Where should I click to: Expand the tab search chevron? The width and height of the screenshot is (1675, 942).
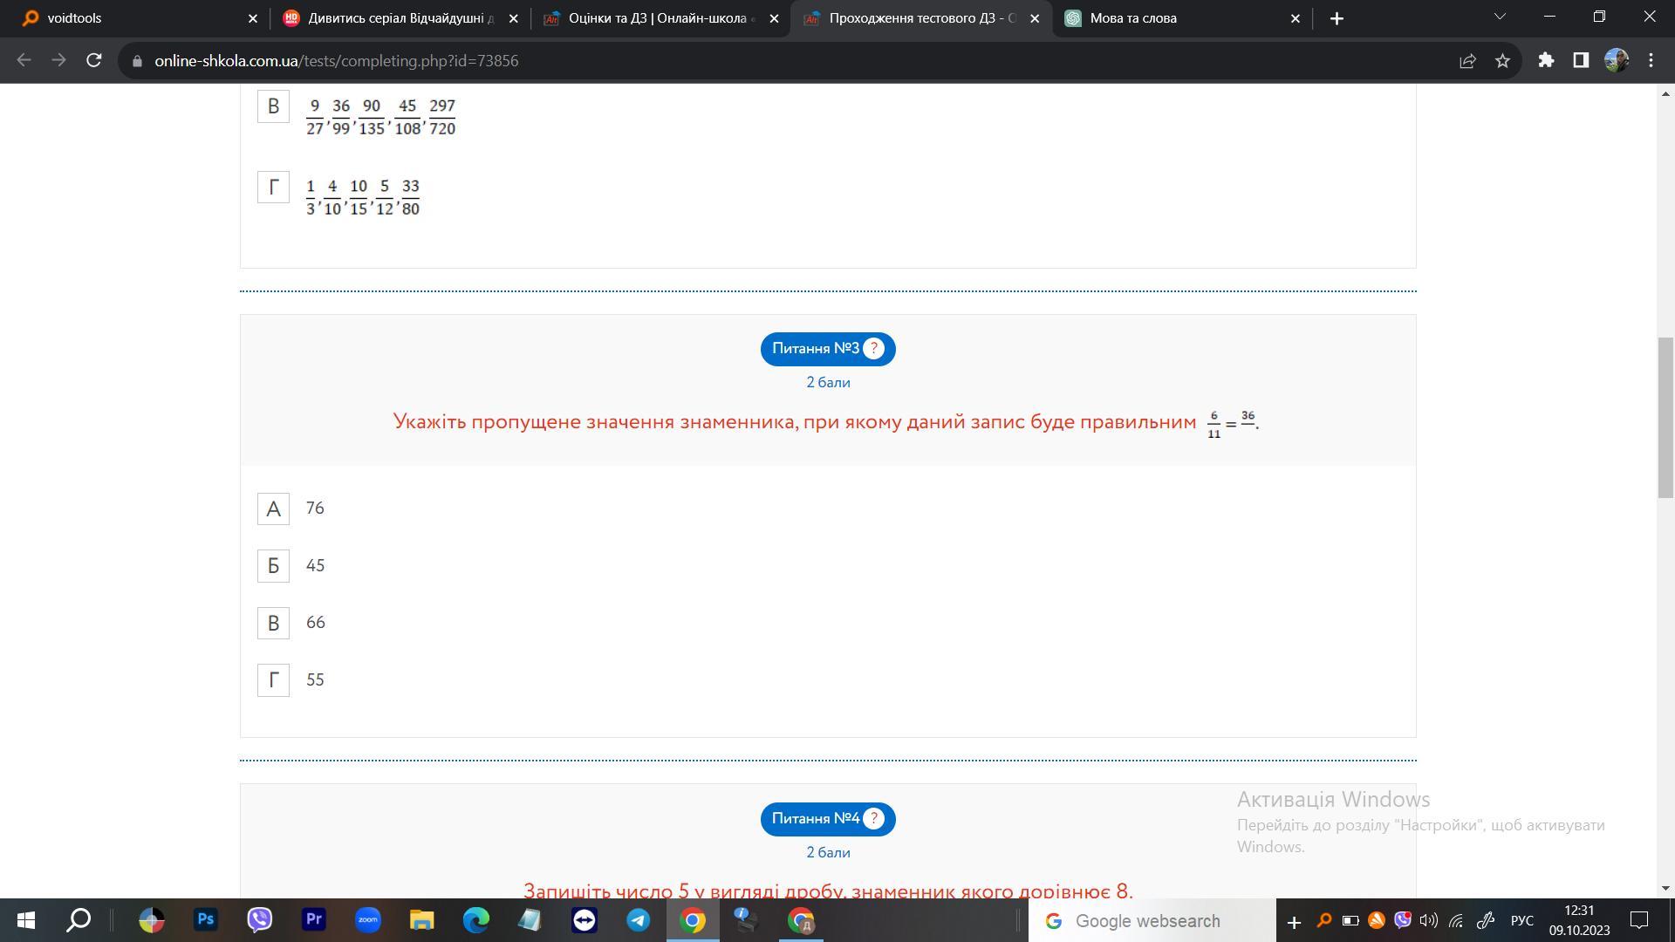click(x=1500, y=17)
